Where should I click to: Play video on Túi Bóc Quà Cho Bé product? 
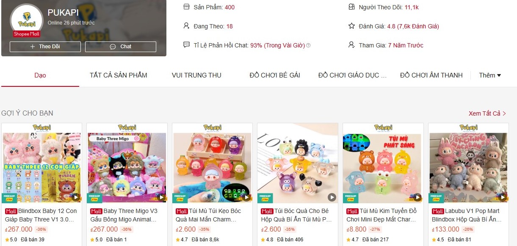tap(332, 197)
